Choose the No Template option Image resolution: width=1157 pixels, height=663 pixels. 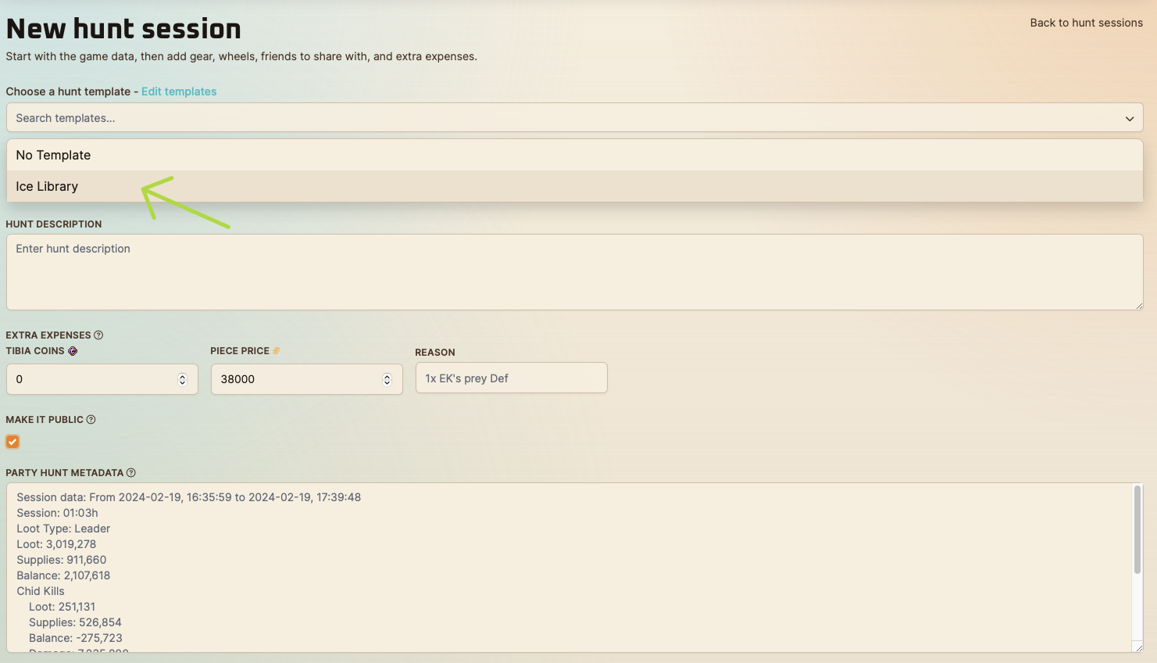tap(53, 156)
